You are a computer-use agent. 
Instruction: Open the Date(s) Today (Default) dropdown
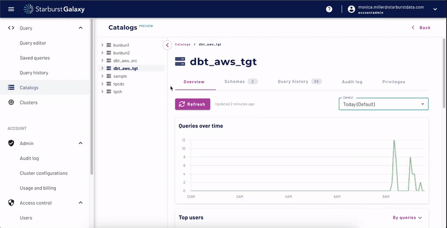pyautogui.click(x=383, y=104)
